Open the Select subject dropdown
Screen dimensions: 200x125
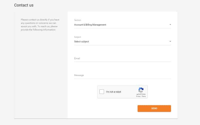click(122, 41)
